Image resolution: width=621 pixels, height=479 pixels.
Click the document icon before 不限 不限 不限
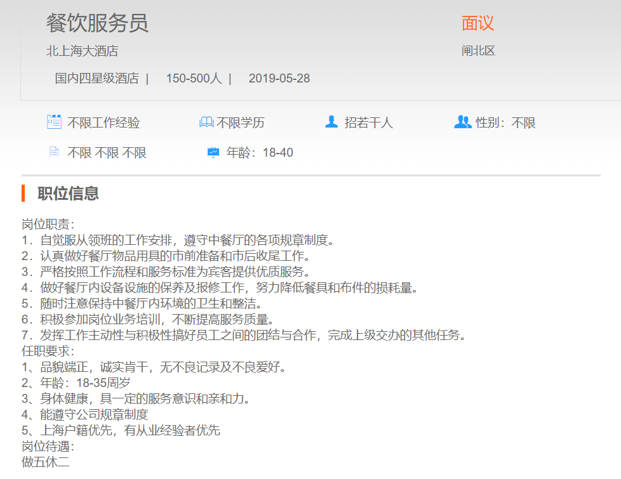(54, 152)
